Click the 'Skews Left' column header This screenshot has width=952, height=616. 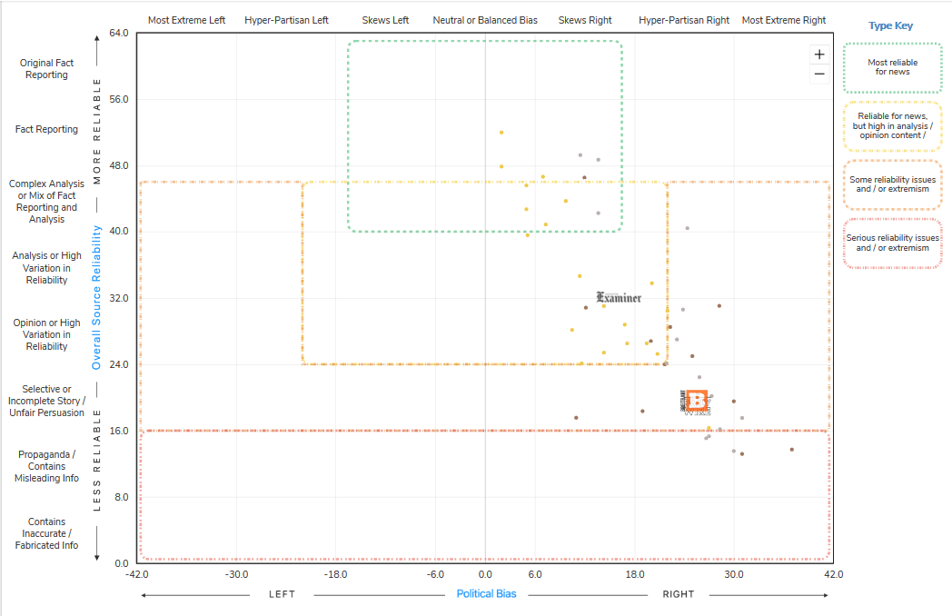(x=385, y=20)
